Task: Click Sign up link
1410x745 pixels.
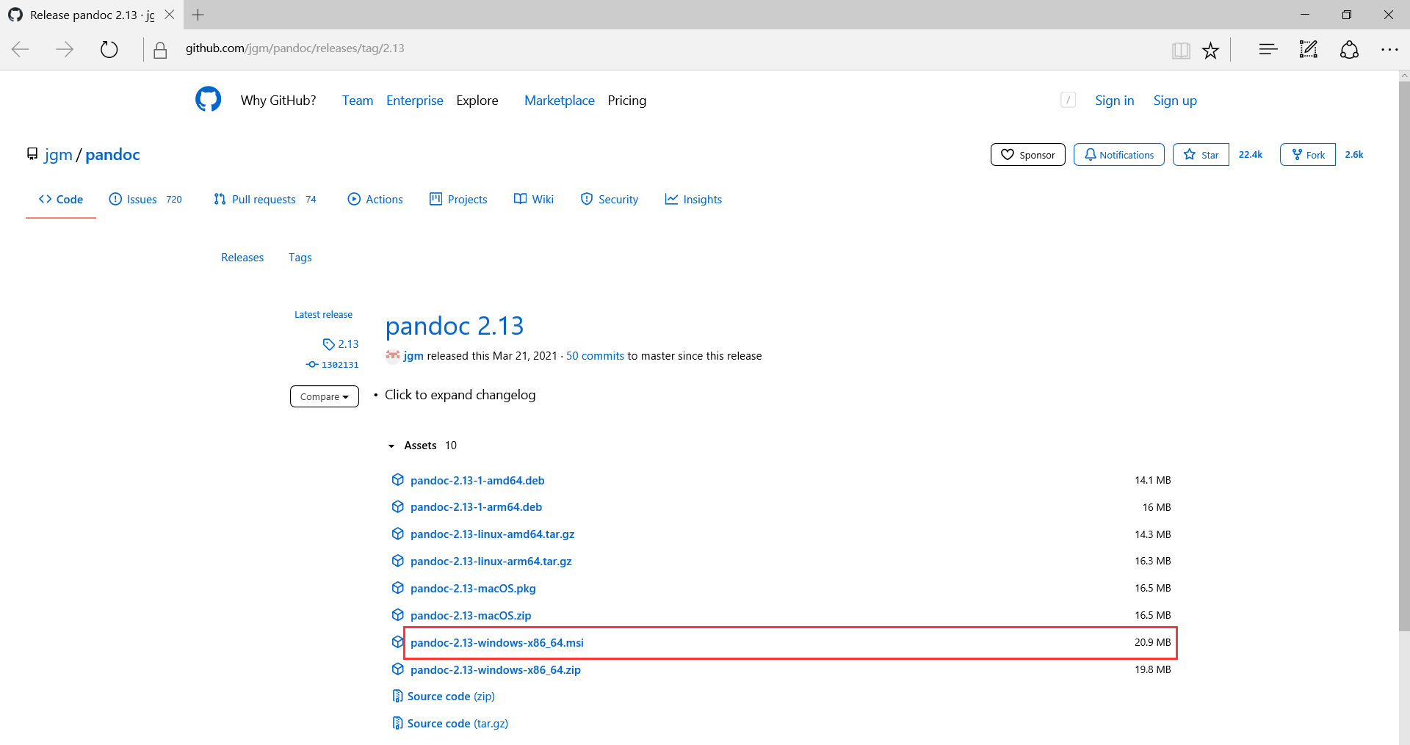Action: click(1175, 101)
